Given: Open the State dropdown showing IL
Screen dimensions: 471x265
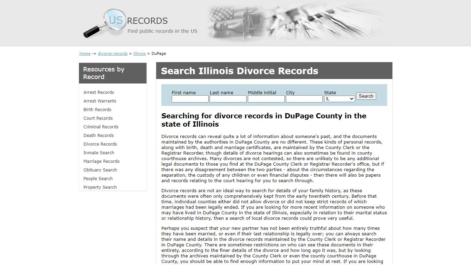Looking at the screenshot, I should pos(339,99).
